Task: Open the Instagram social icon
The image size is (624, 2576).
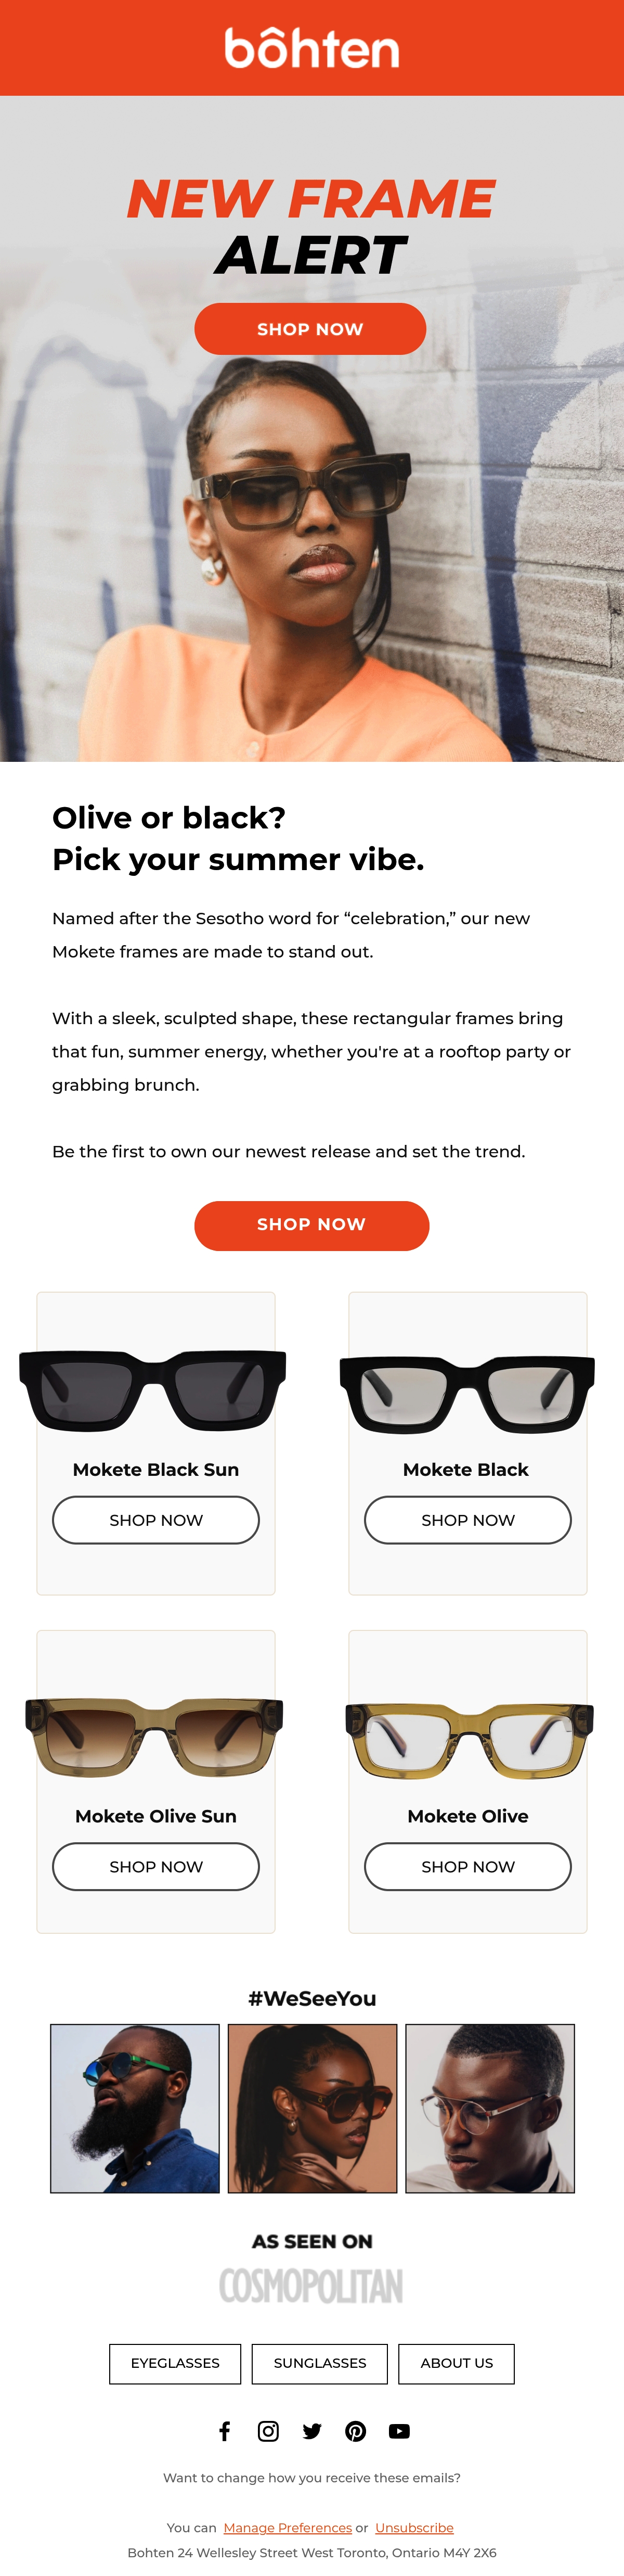Action: (x=268, y=2430)
